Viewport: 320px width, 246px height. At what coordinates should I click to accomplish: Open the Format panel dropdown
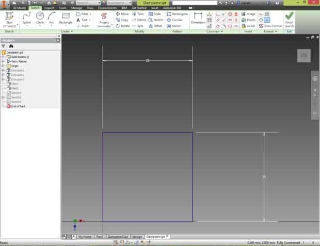point(270,31)
